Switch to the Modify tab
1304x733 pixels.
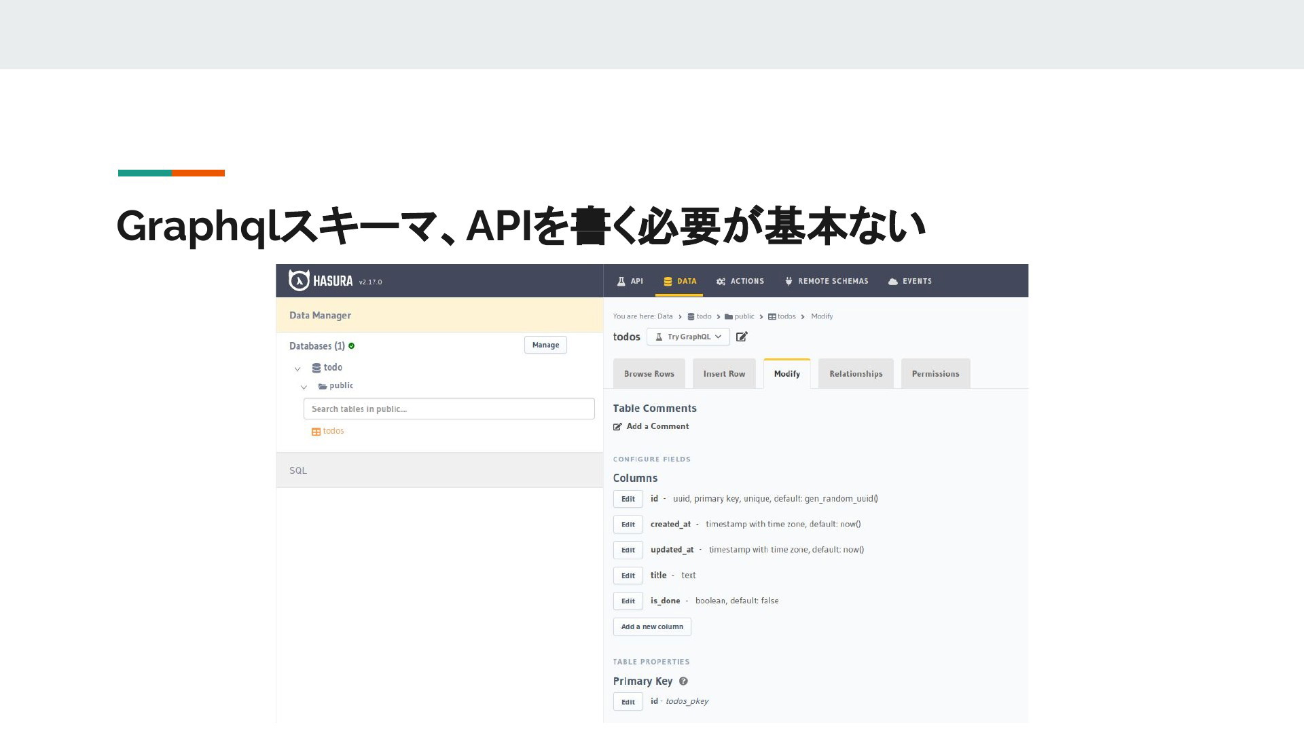pos(787,374)
